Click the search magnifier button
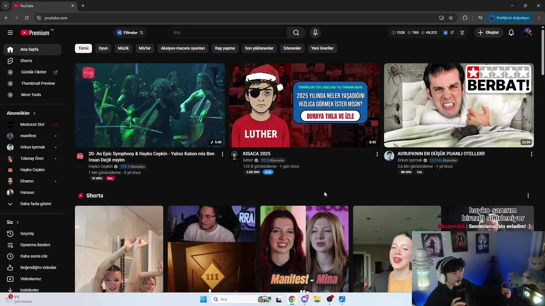Image resolution: width=545 pixels, height=306 pixels. [x=296, y=33]
